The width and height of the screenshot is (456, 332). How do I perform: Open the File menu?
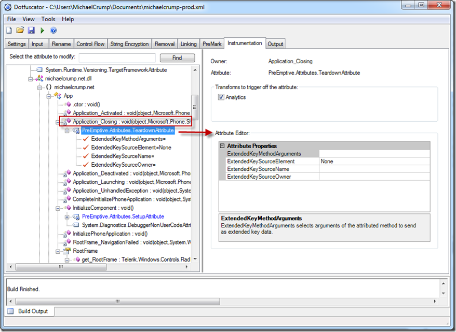point(11,19)
